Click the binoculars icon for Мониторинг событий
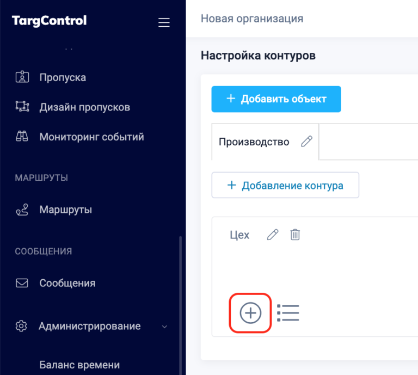The height and width of the screenshot is (375, 418). (x=22, y=136)
